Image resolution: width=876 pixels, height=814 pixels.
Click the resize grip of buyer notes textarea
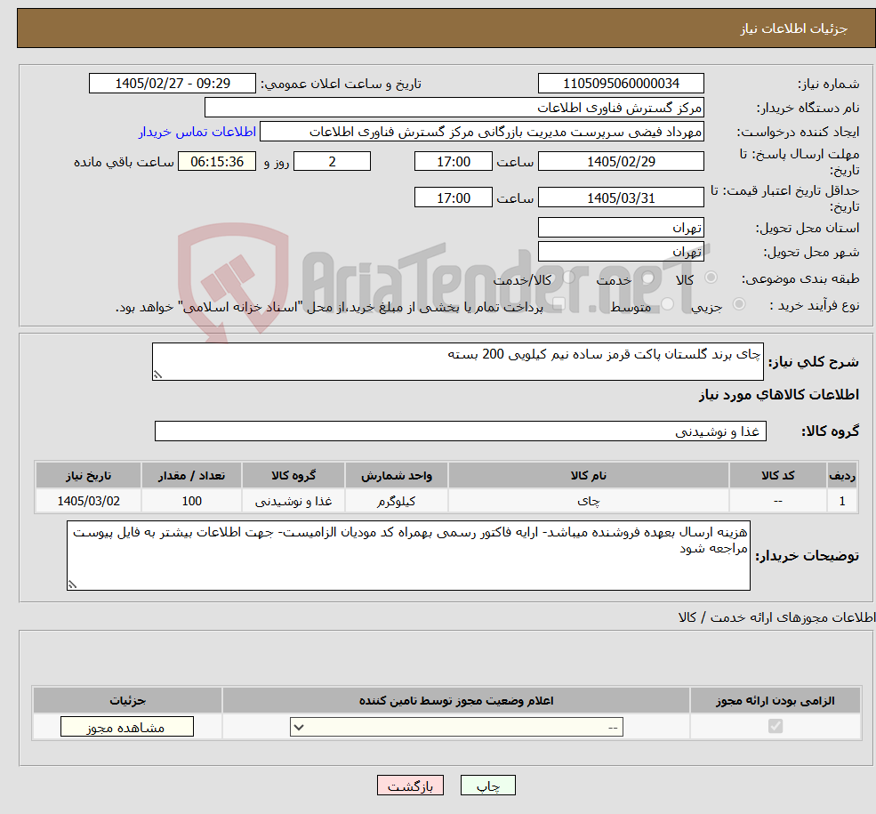point(72,585)
